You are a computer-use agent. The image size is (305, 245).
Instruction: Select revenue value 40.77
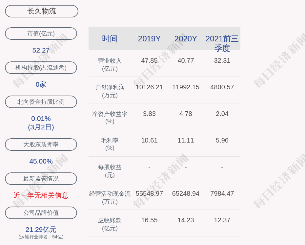coord(186,60)
